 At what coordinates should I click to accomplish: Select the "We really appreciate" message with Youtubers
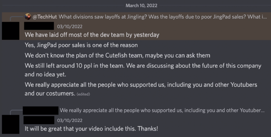pos(142,84)
